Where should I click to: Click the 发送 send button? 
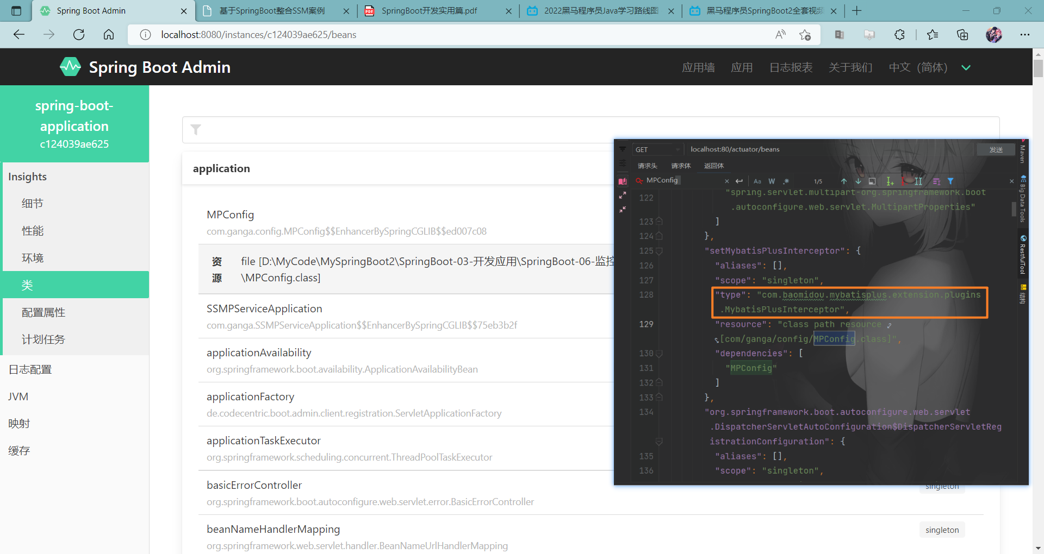(x=996, y=149)
